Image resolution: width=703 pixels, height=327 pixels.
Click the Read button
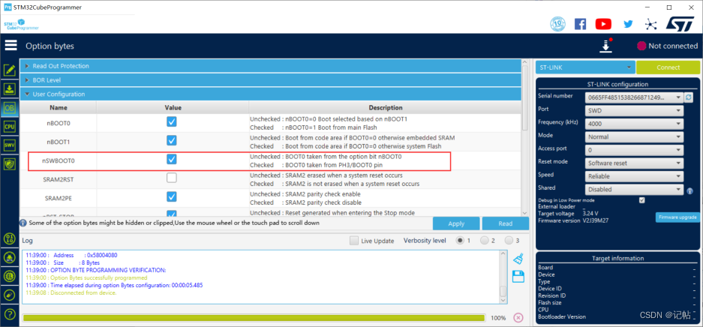click(505, 223)
